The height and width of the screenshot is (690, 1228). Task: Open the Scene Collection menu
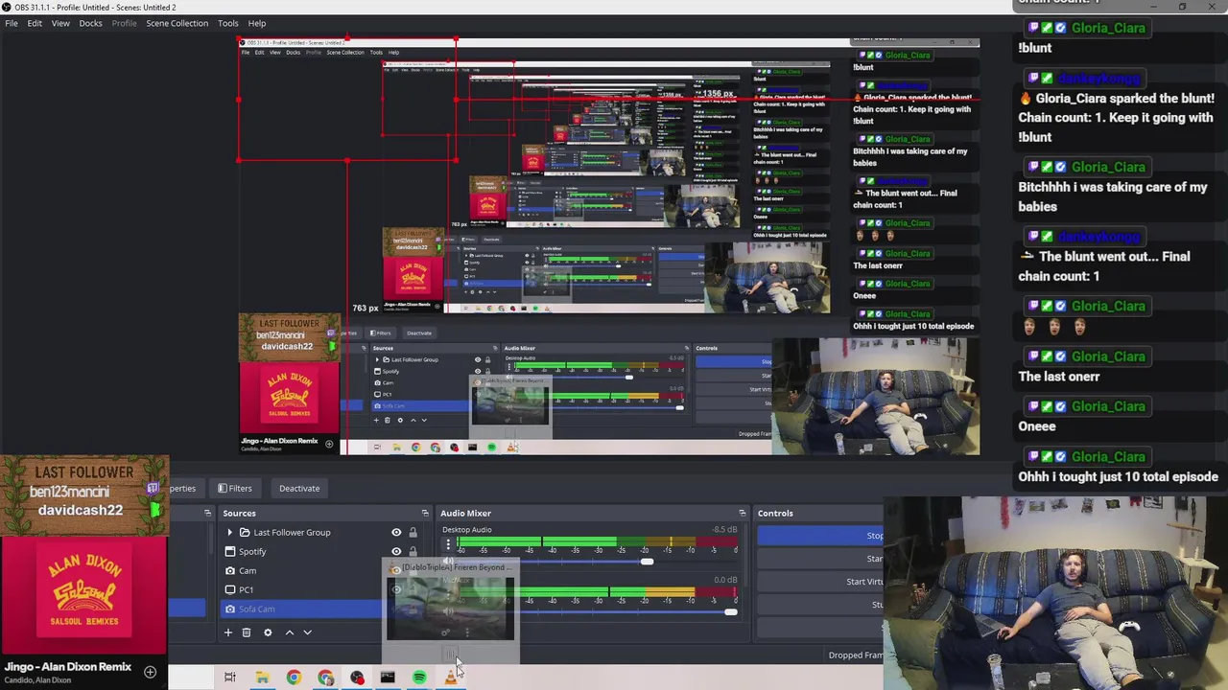click(177, 23)
